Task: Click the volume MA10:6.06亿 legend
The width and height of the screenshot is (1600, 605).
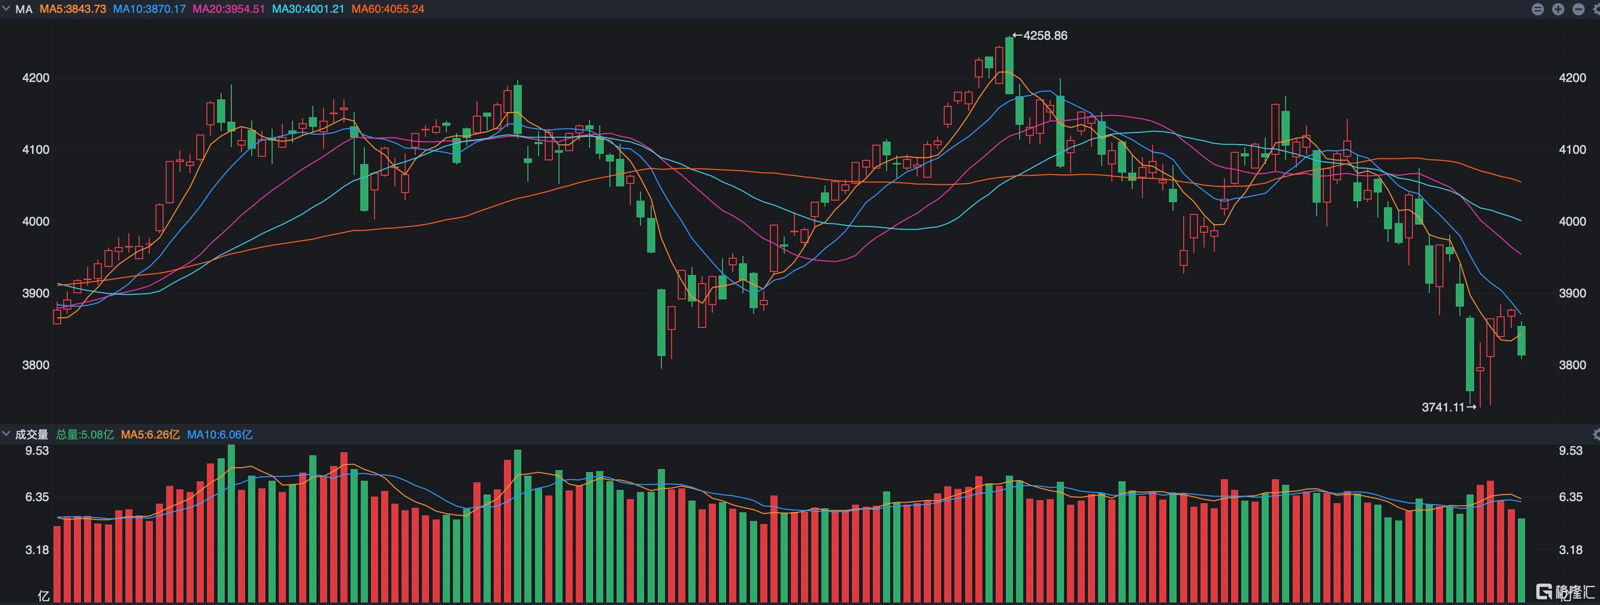Action: (220, 434)
